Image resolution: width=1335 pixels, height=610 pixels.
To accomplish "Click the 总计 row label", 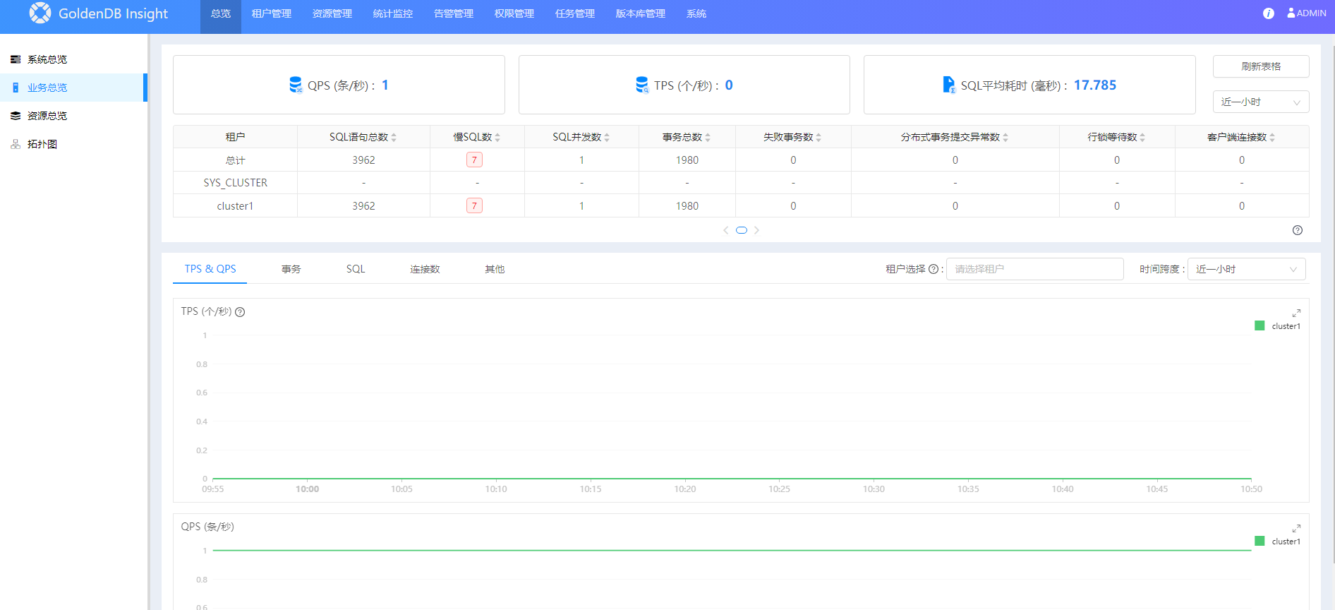I will point(235,160).
